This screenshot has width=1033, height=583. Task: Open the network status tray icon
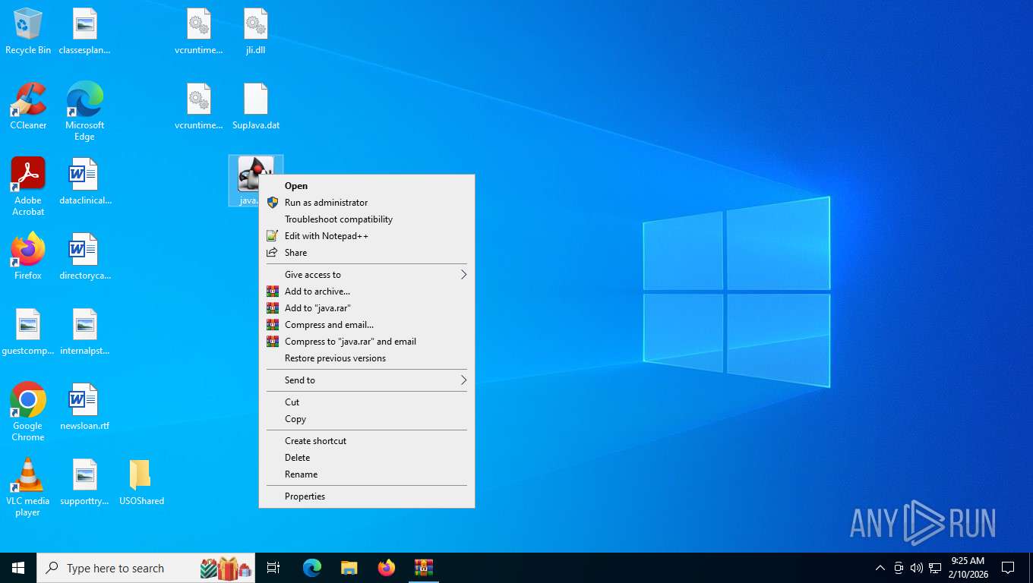pyautogui.click(x=935, y=568)
